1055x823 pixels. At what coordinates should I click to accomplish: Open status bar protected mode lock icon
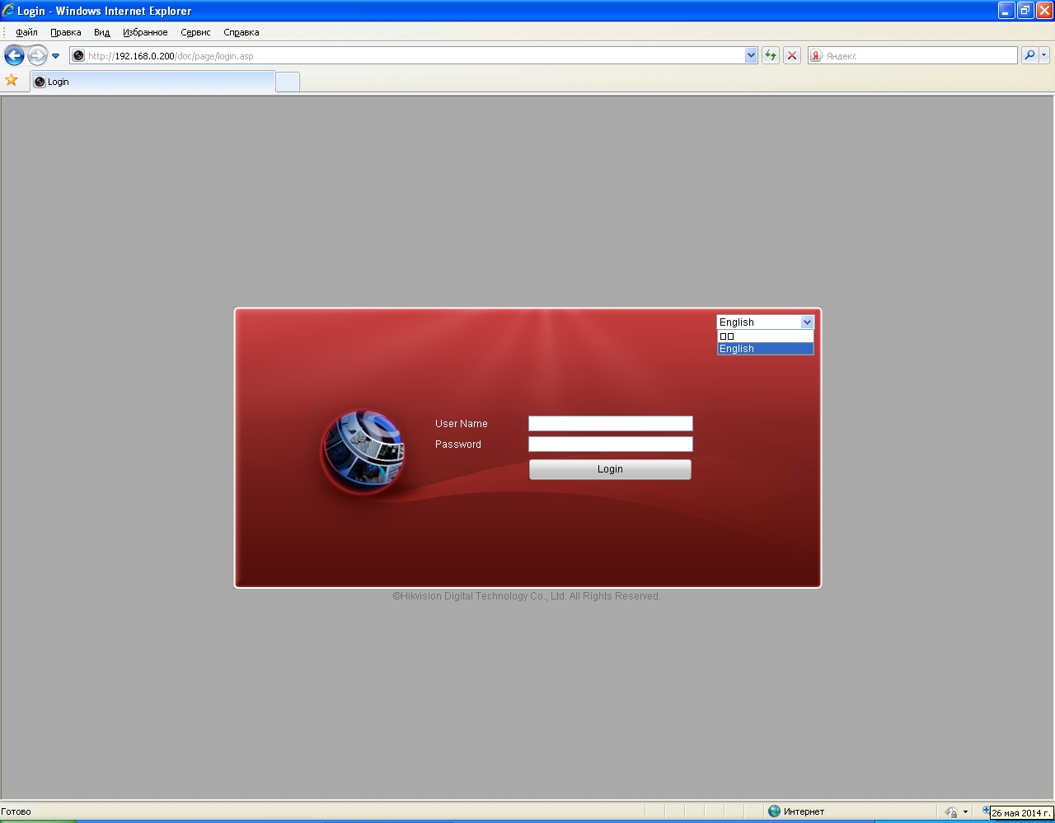point(951,812)
